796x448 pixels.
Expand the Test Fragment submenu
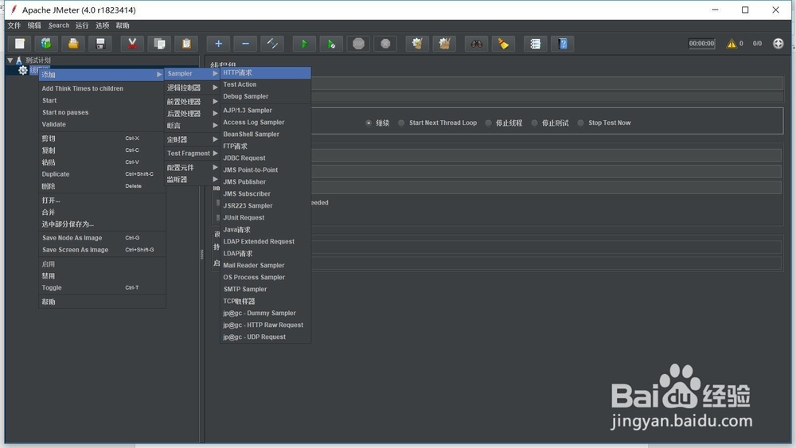193,154
